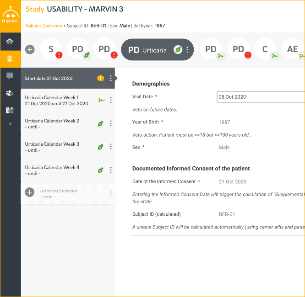Open the messages chat bubble icon
305x297 pixels.
pyautogui.click(x=10, y=76)
